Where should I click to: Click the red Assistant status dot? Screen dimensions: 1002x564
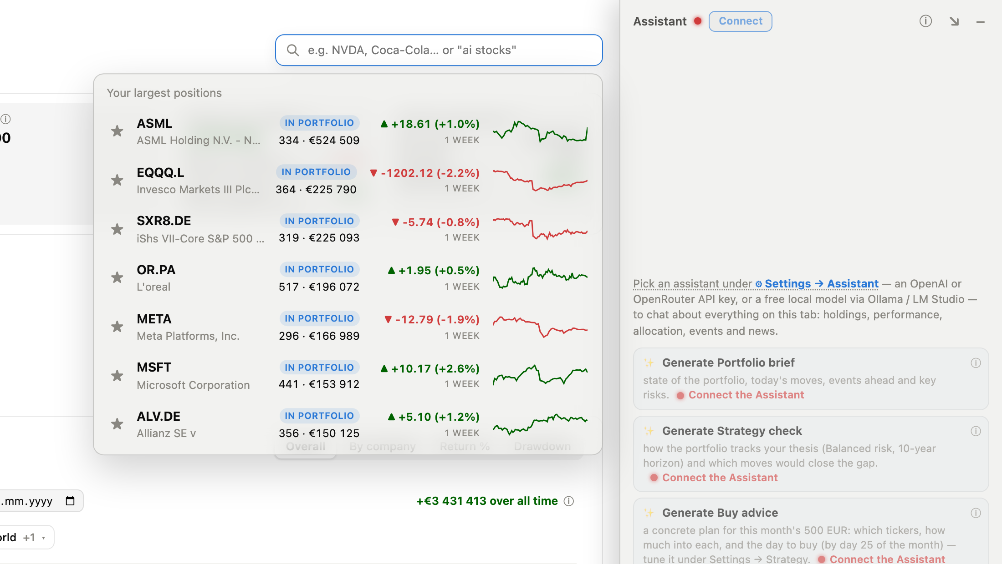(698, 21)
